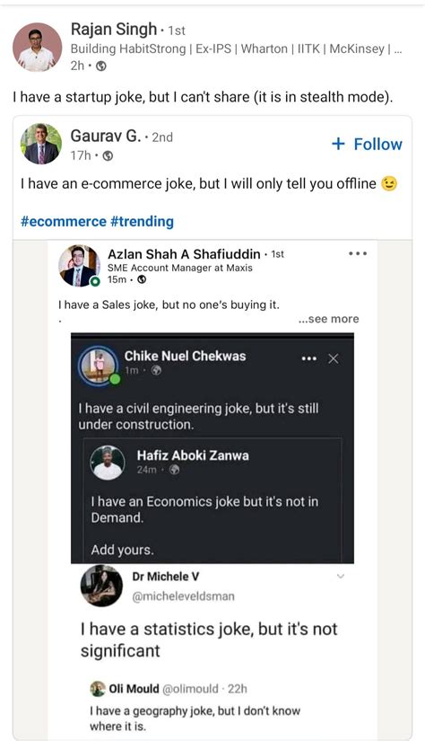The width and height of the screenshot is (425, 741).
Task: Open three-dot menu on Chike Nuel's post
Action: (x=309, y=358)
